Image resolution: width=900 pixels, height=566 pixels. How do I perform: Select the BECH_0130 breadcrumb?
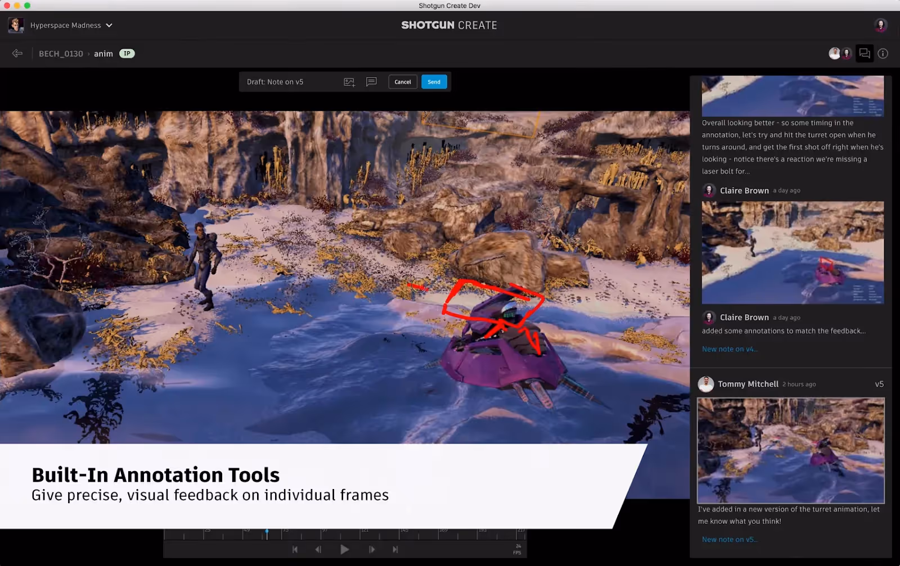pos(61,53)
